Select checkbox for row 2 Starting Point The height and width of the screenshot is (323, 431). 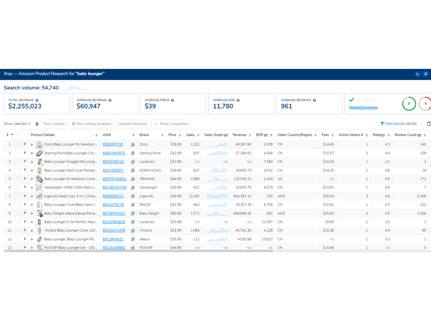click(x=19, y=153)
